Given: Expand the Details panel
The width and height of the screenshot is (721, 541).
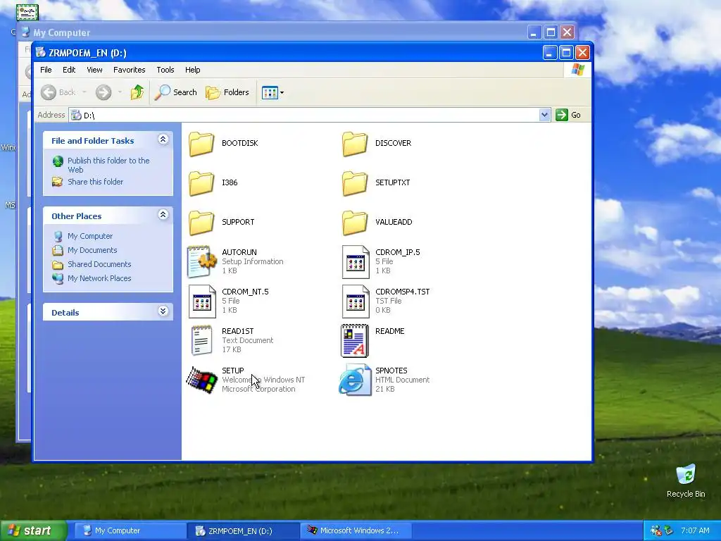Looking at the screenshot, I should [163, 311].
